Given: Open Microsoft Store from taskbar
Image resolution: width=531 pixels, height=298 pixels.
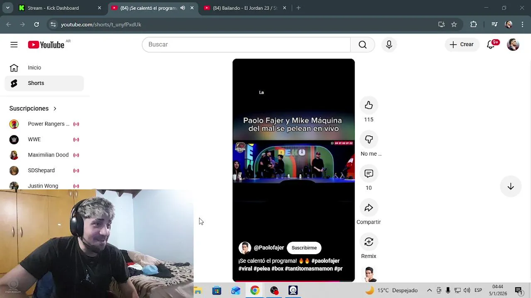Looking at the screenshot, I should click(217, 290).
